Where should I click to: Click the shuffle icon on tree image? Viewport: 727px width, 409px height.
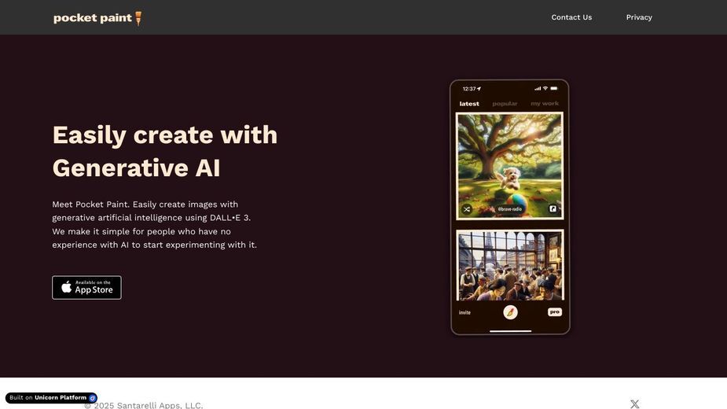pos(467,209)
